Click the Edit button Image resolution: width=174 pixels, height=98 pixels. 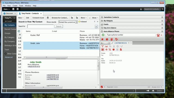click(x=27, y=18)
